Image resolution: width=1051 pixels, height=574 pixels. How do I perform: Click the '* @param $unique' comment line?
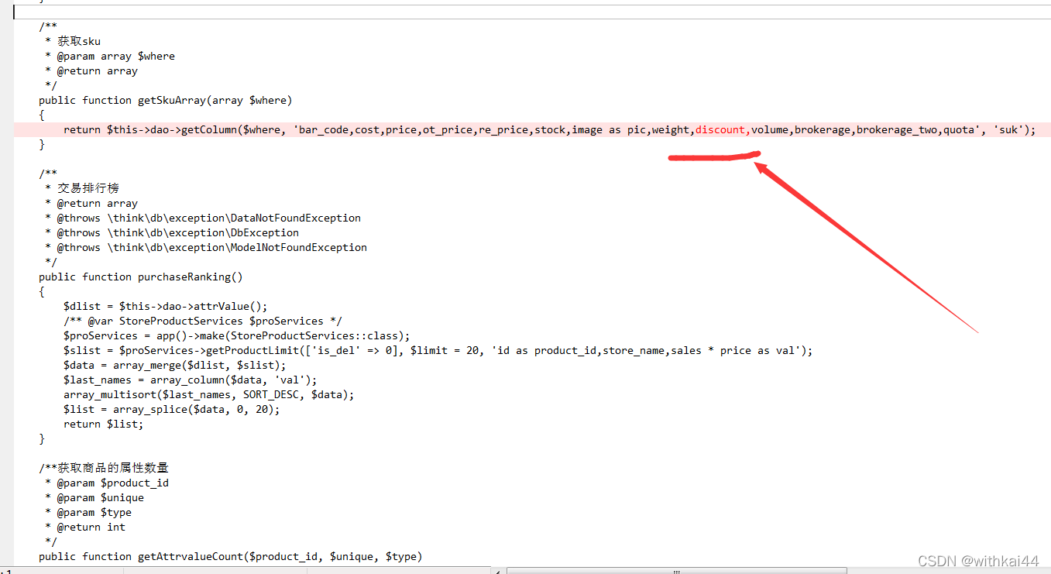tap(94, 497)
